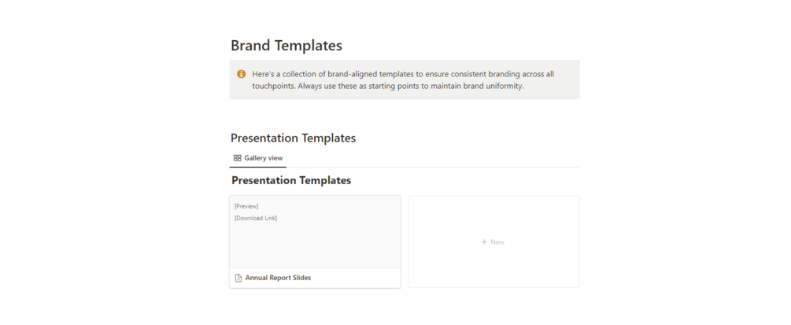This screenshot has height=325, width=791.
Task: Click the word "touchpoints" in the callout
Action: pyautogui.click(x=274, y=86)
